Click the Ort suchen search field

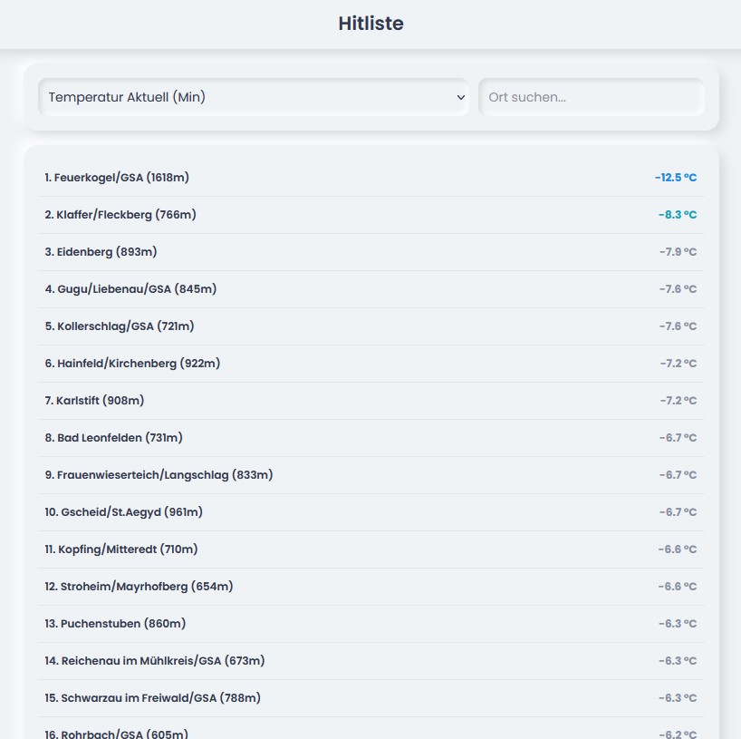coord(591,97)
